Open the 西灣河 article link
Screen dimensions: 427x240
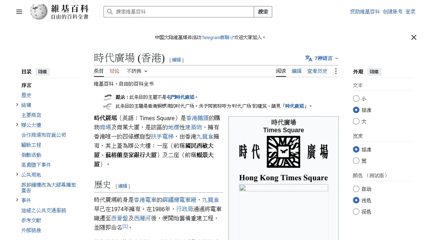click(x=143, y=218)
